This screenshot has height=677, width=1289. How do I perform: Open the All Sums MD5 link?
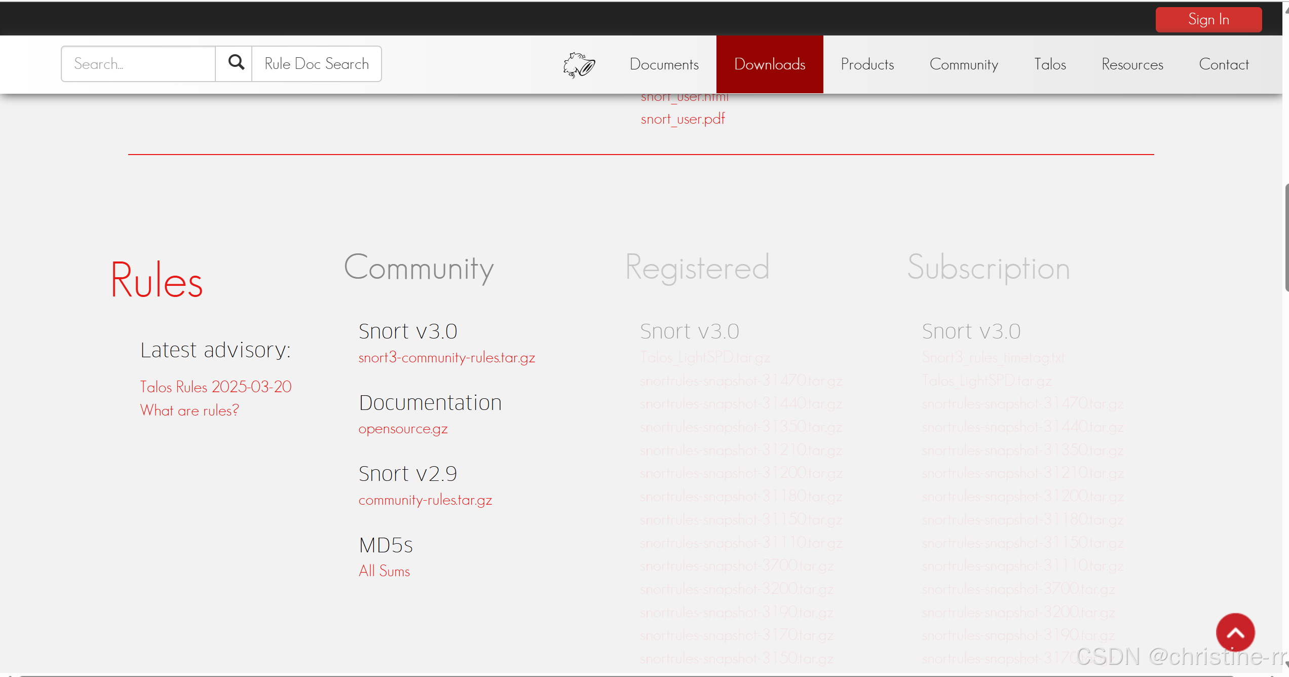[x=384, y=571]
